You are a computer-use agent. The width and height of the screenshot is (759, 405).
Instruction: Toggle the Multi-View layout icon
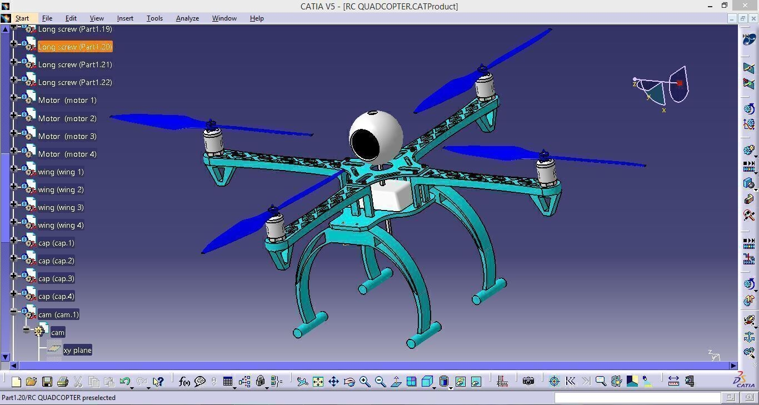point(411,381)
